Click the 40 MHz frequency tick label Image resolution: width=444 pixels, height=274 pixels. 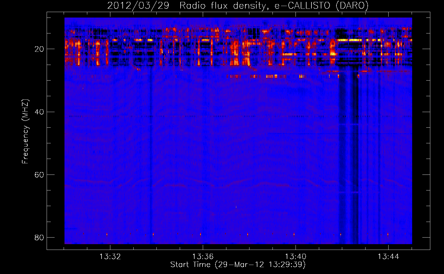coord(39,112)
